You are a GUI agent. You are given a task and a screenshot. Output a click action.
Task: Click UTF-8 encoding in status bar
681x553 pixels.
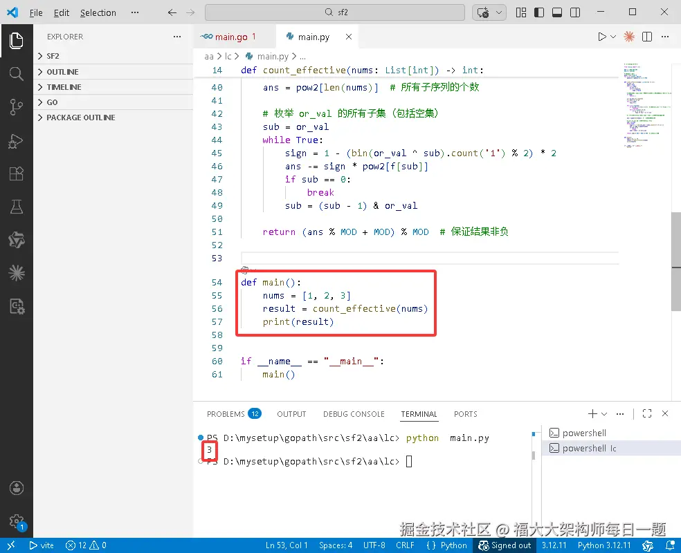(374, 545)
